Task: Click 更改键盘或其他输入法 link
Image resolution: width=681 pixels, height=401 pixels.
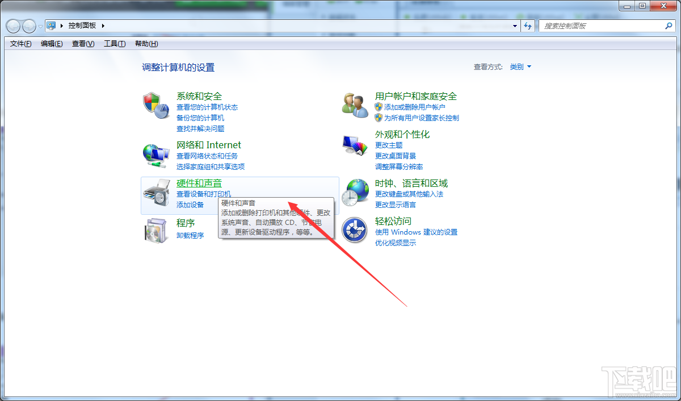Action: (x=409, y=194)
